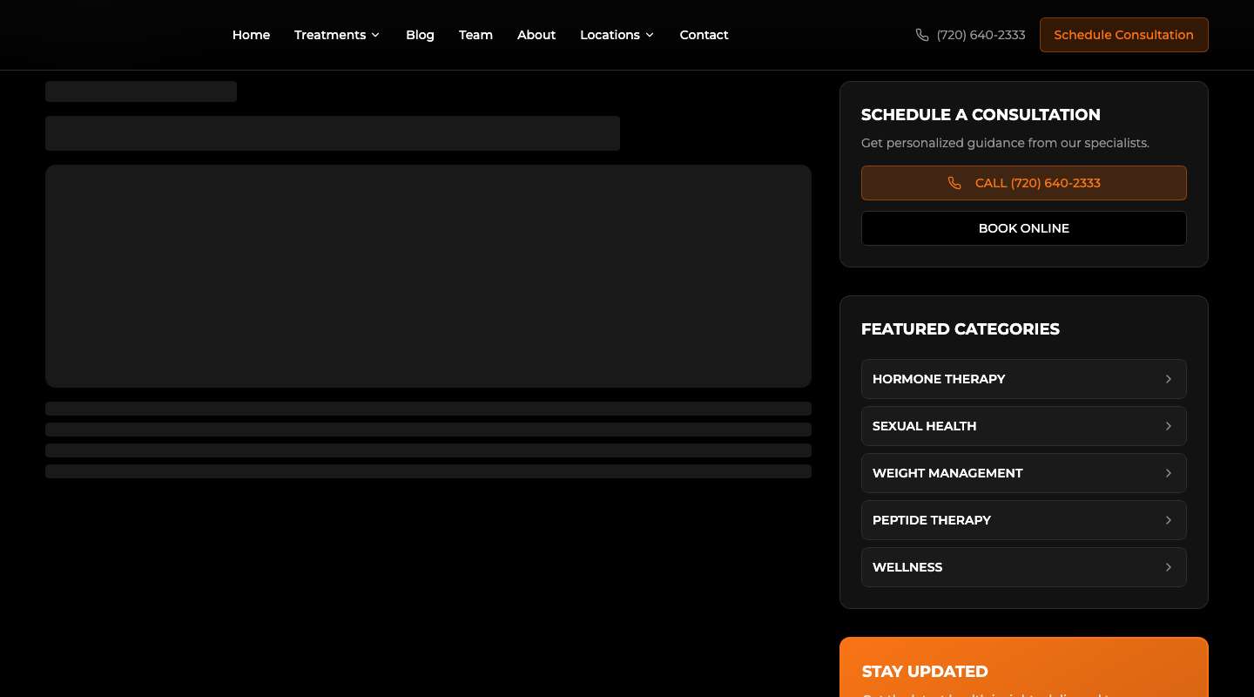Screen dimensions: 1254x697
Task: Open the Weight Management category
Action: click(1023, 473)
